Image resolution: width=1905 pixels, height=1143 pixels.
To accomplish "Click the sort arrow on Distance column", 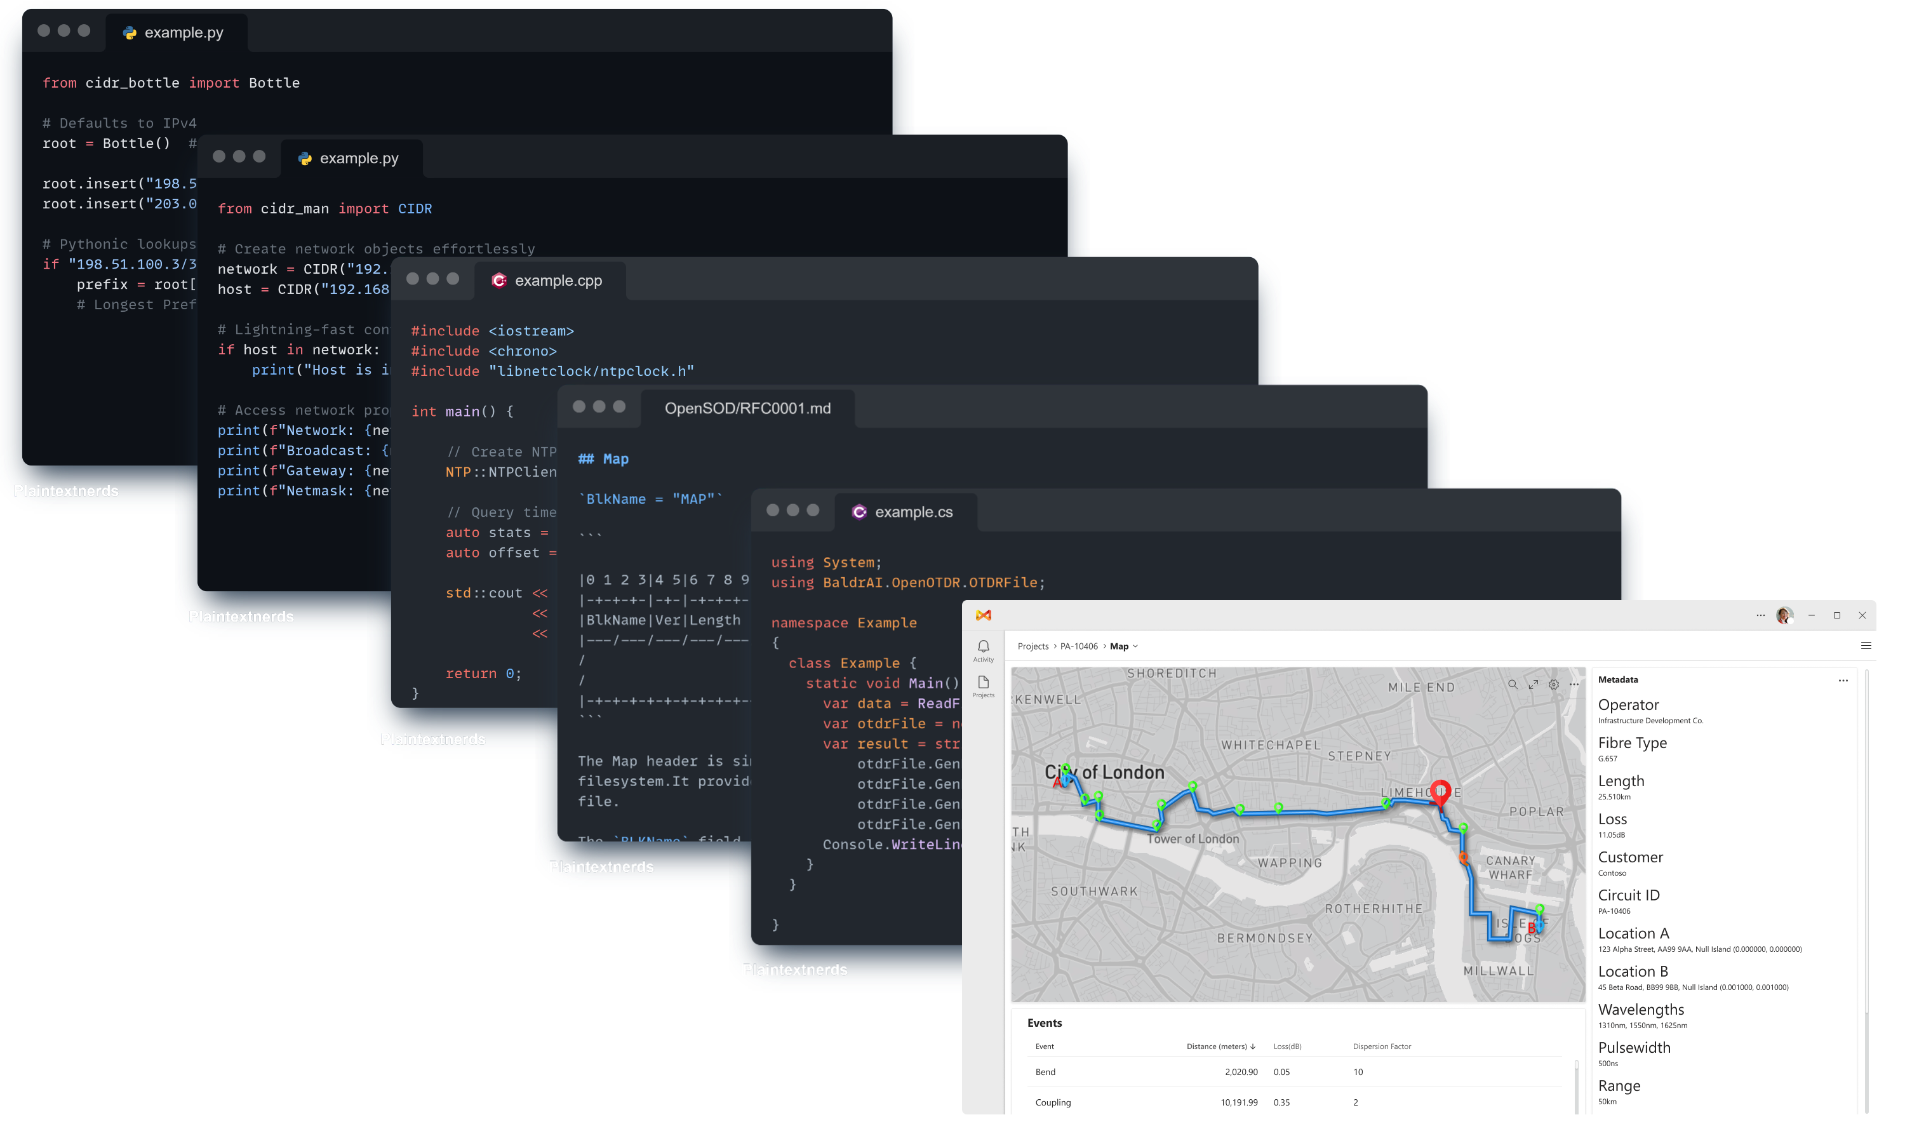I will pyautogui.click(x=1253, y=1046).
